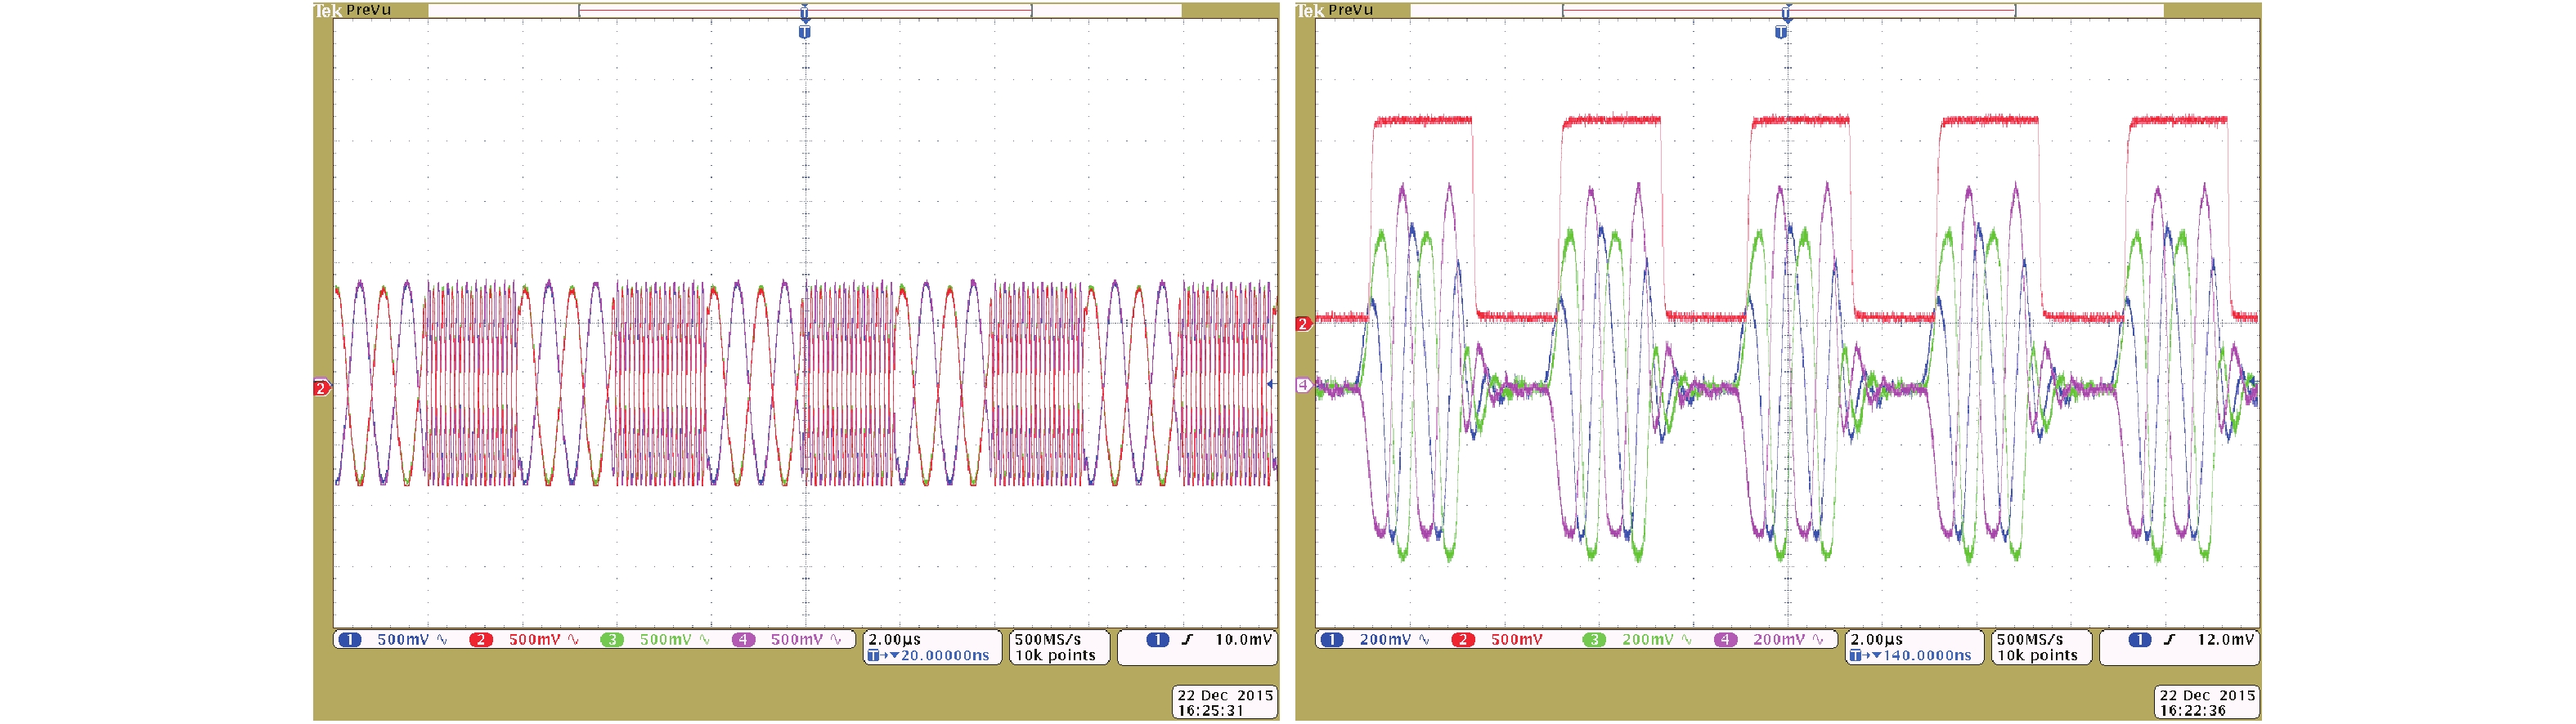Image resolution: width=2576 pixels, height=724 pixels.
Task: Click channel 2 ground marker on right scope
Action: coord(1303,324)
